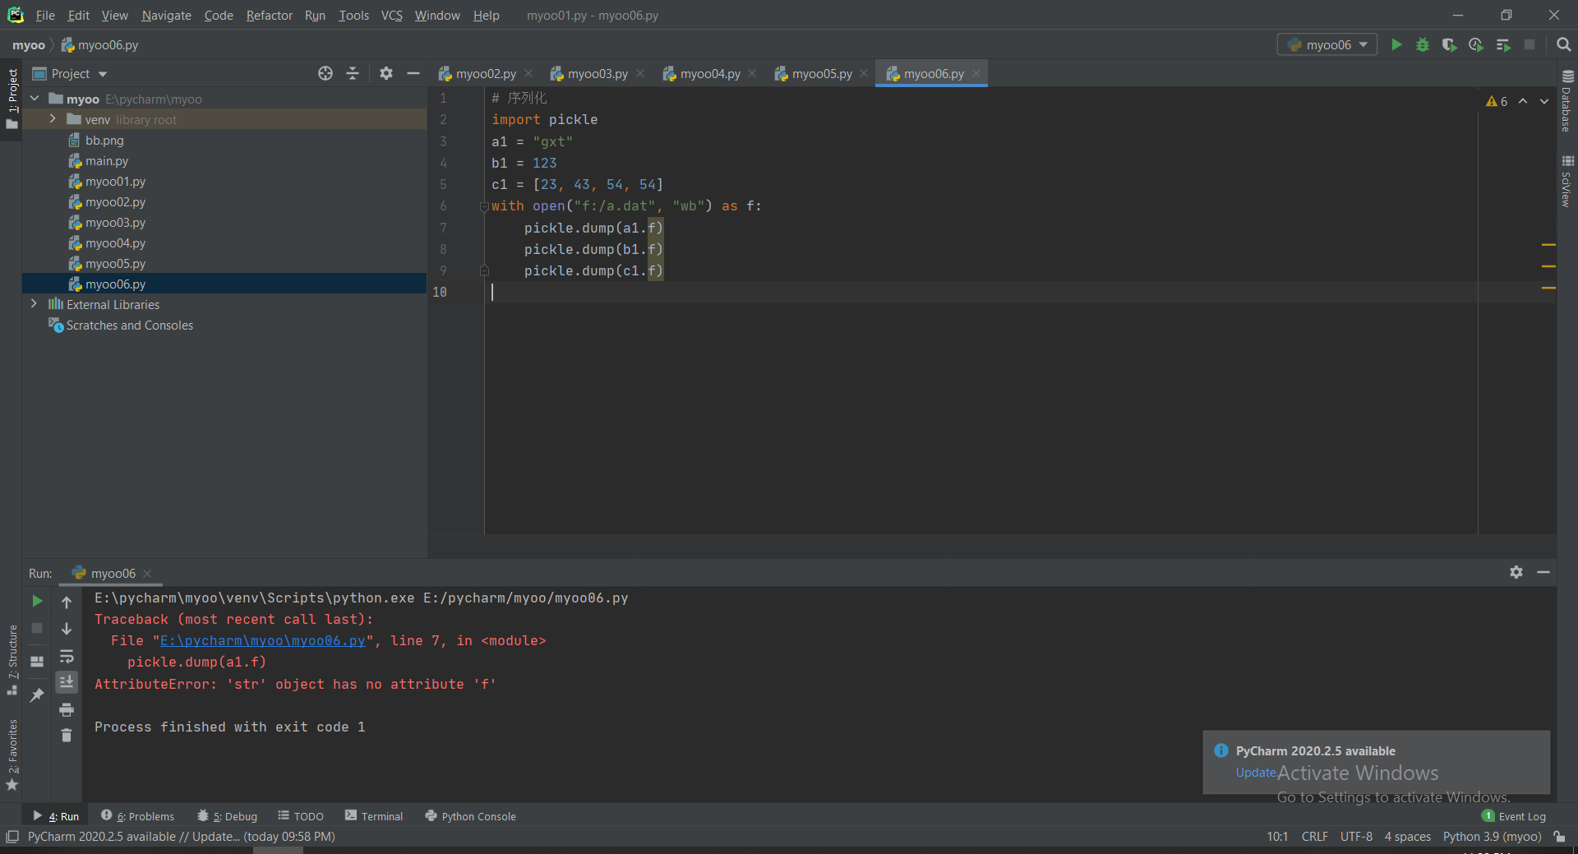This screenshot has height=854, width=1578.
Task: Switch to the myoo03.py editor tab
Action: (597, 73)
